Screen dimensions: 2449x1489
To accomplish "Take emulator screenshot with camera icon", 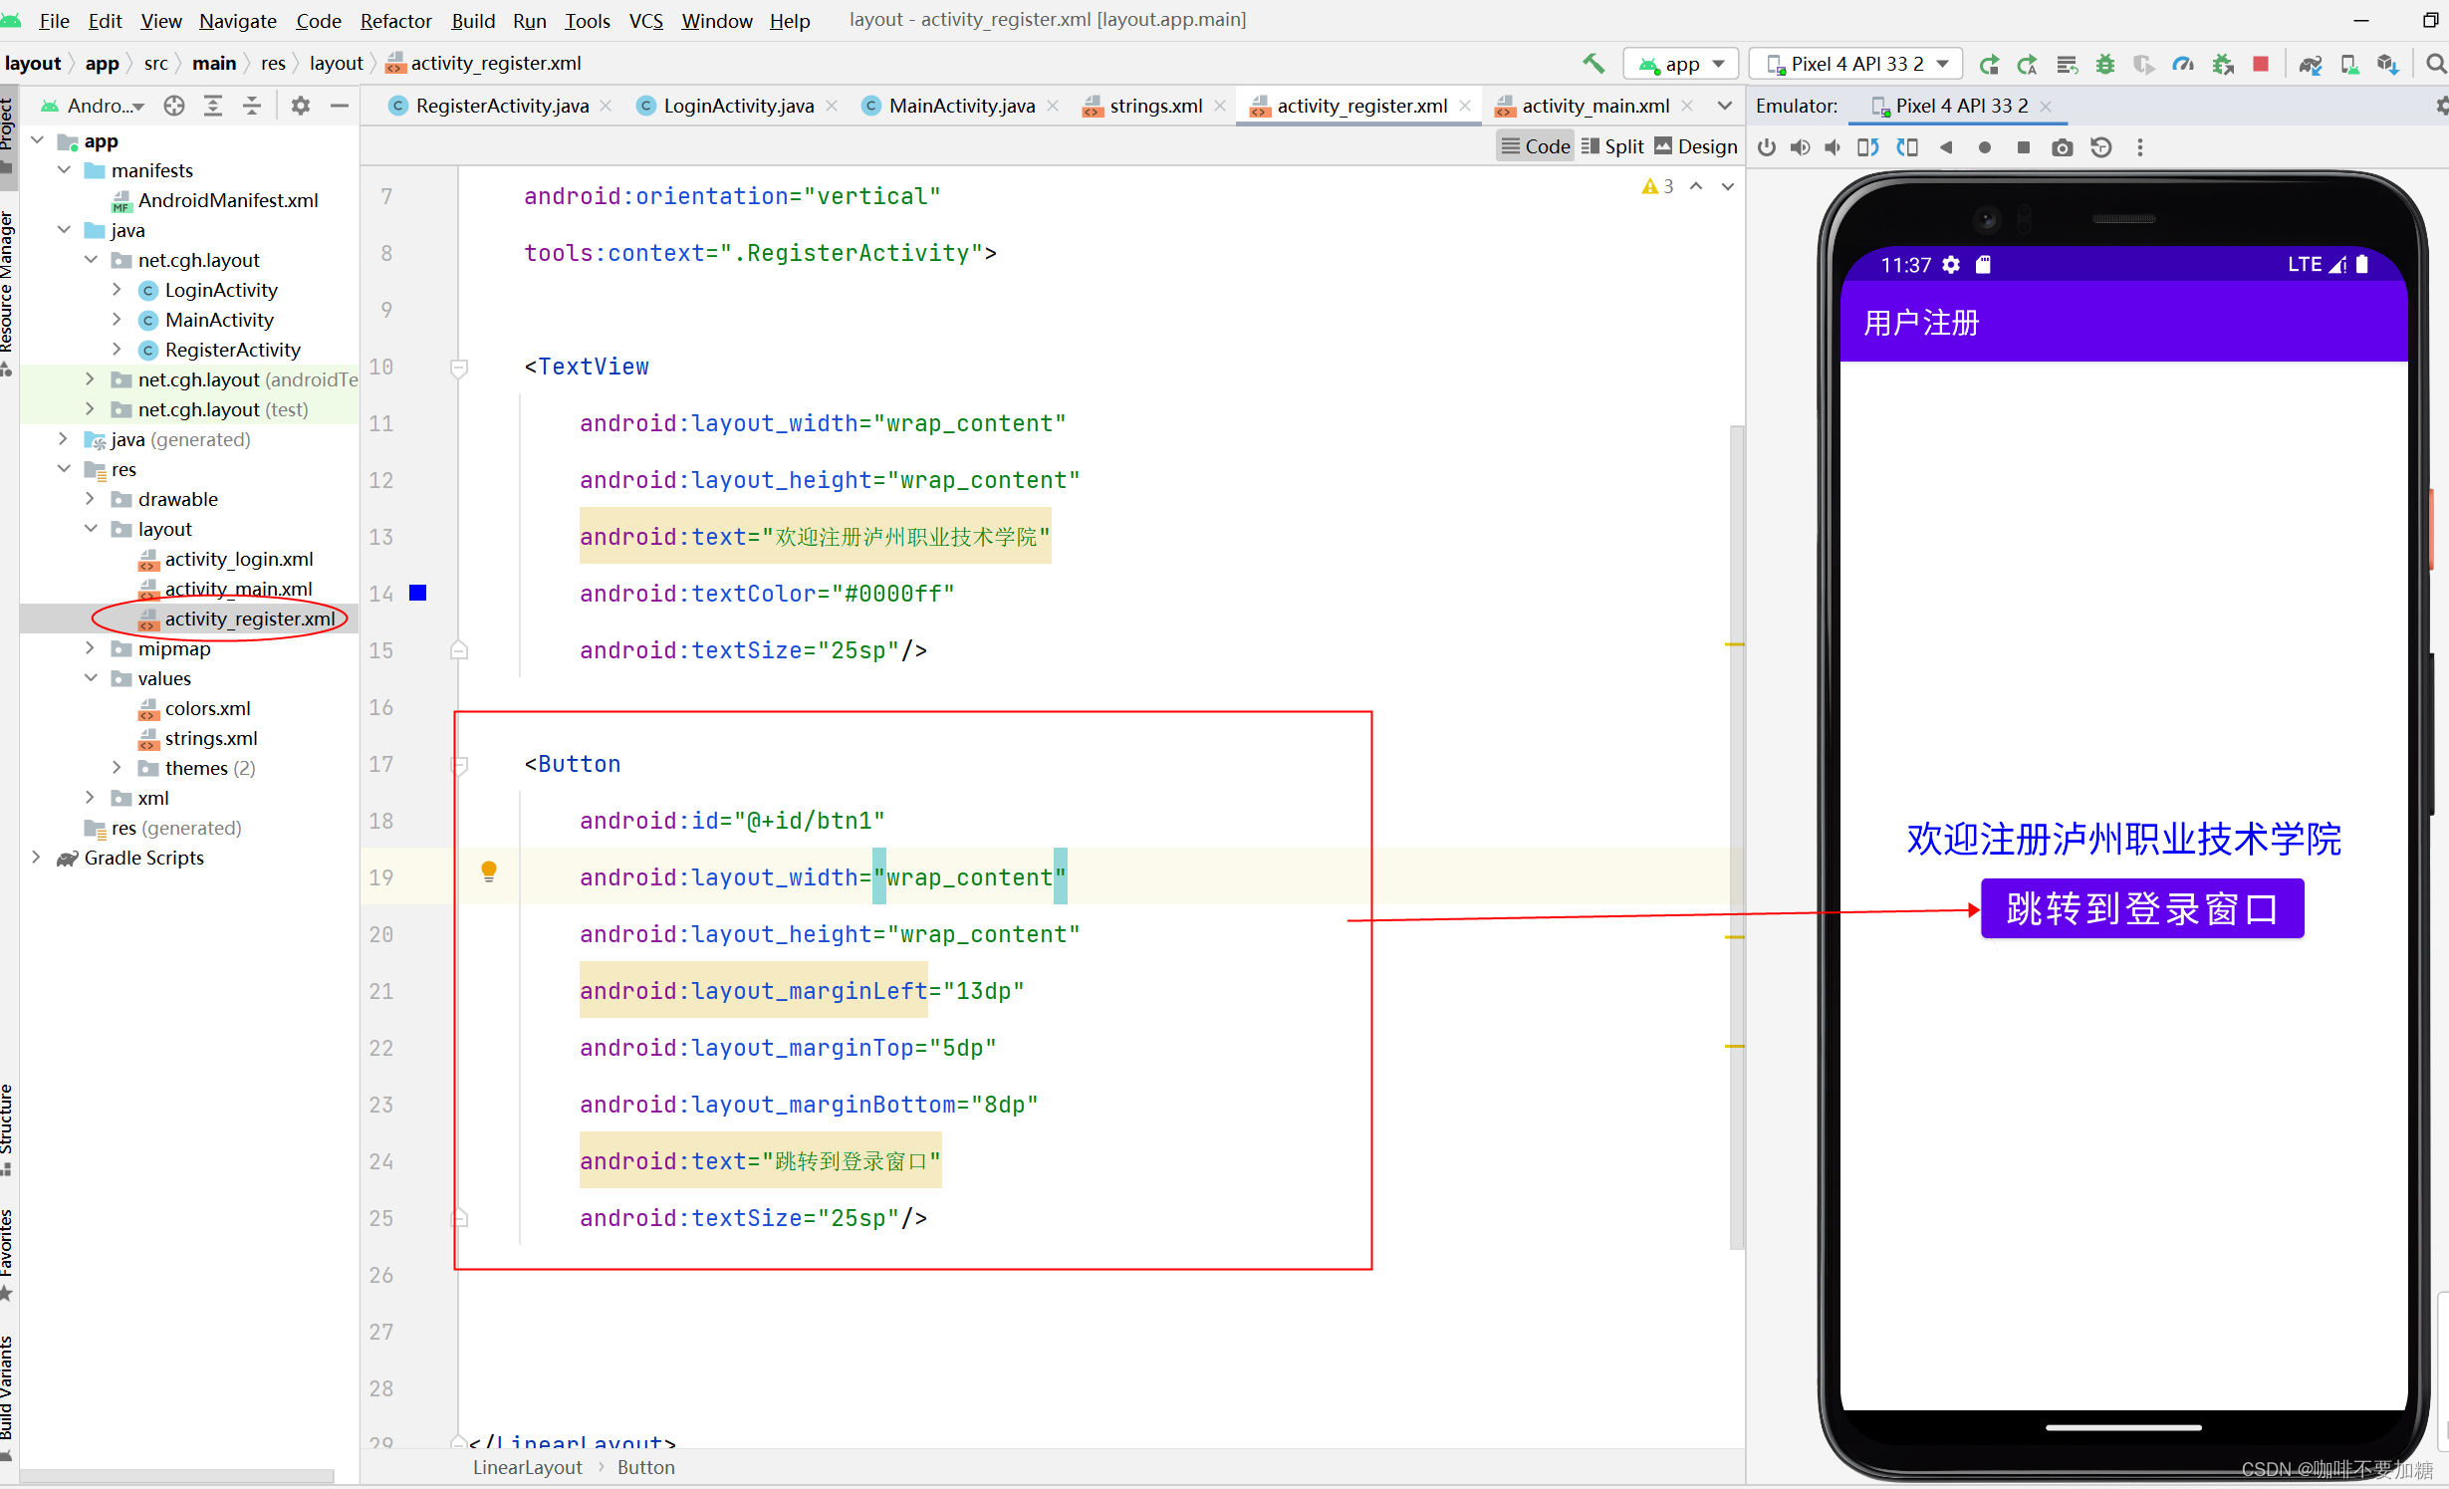I will coord(2062,147).
